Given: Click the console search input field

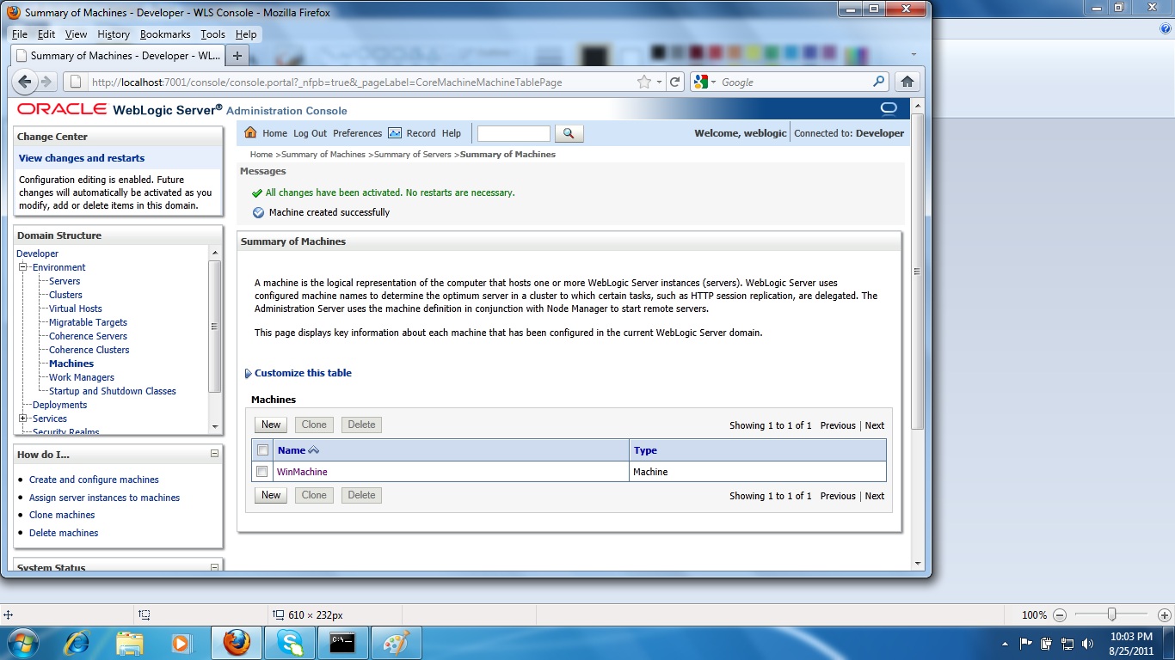Looking at the screenshot, I should tap(514, 133).
